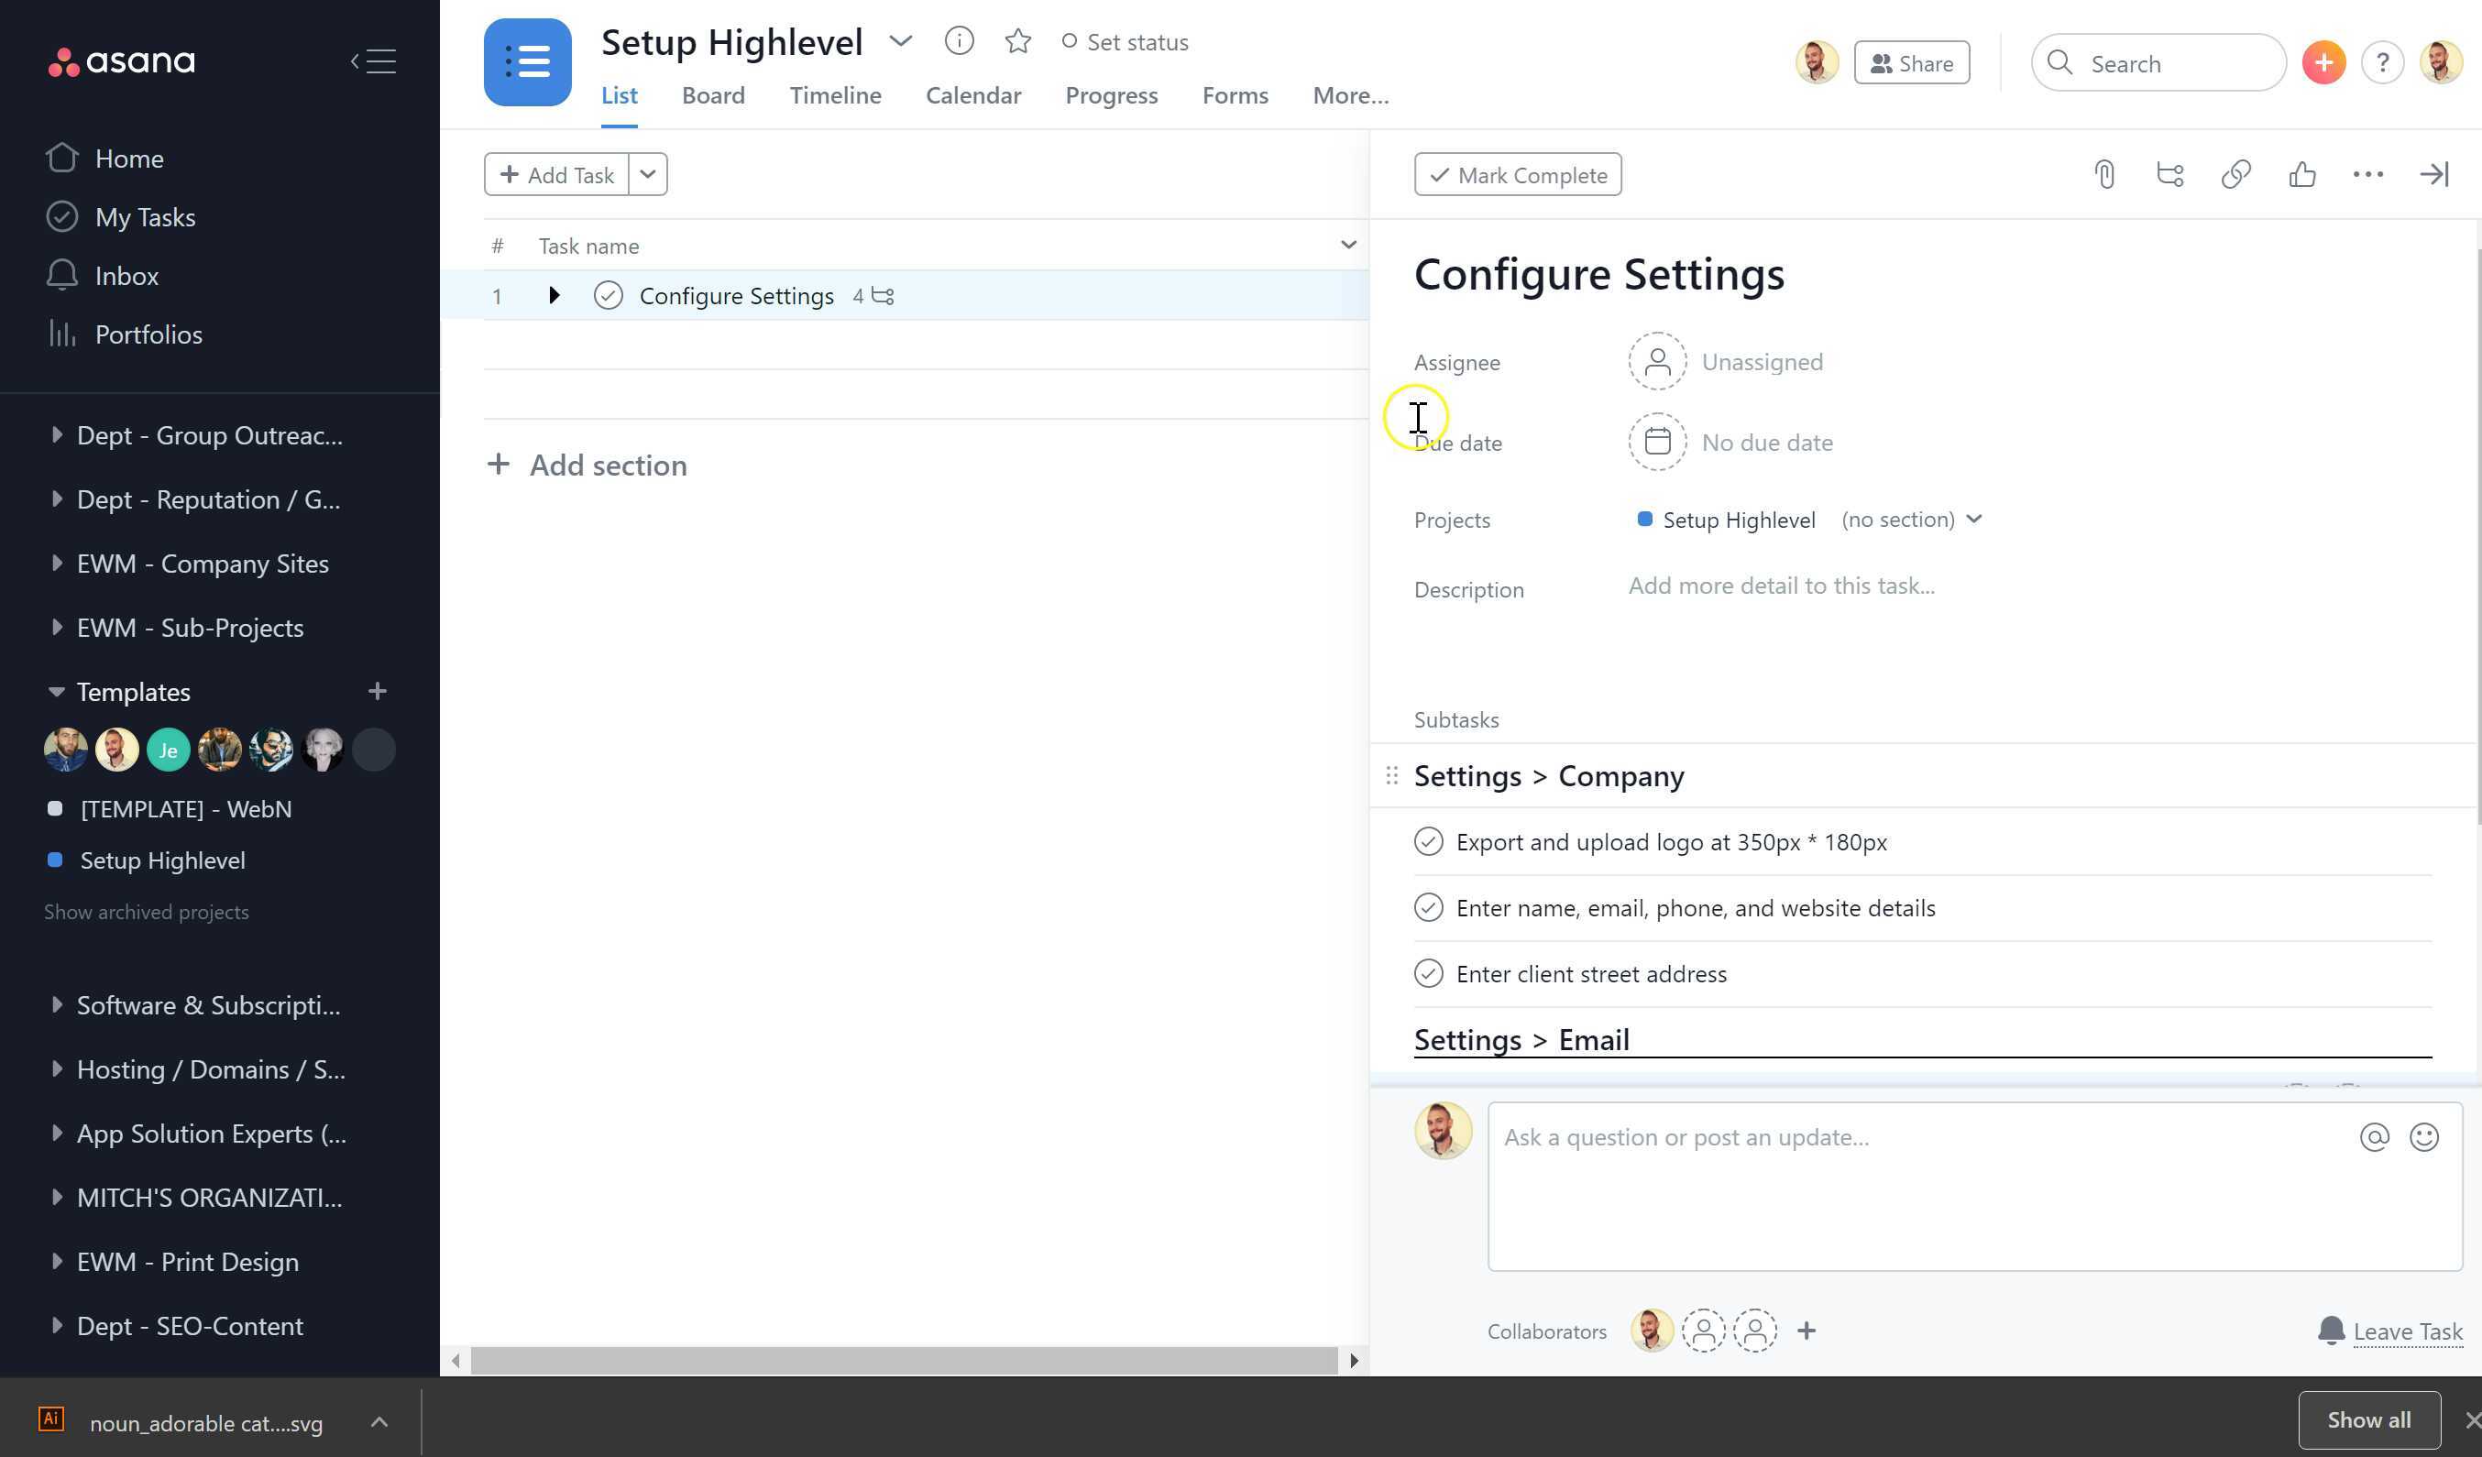Switch to the Board tab
The image size is (2482, 1457).
(712, 95)
